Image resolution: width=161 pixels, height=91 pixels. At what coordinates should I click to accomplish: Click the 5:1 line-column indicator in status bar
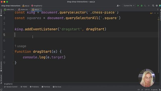pos(139,90)
